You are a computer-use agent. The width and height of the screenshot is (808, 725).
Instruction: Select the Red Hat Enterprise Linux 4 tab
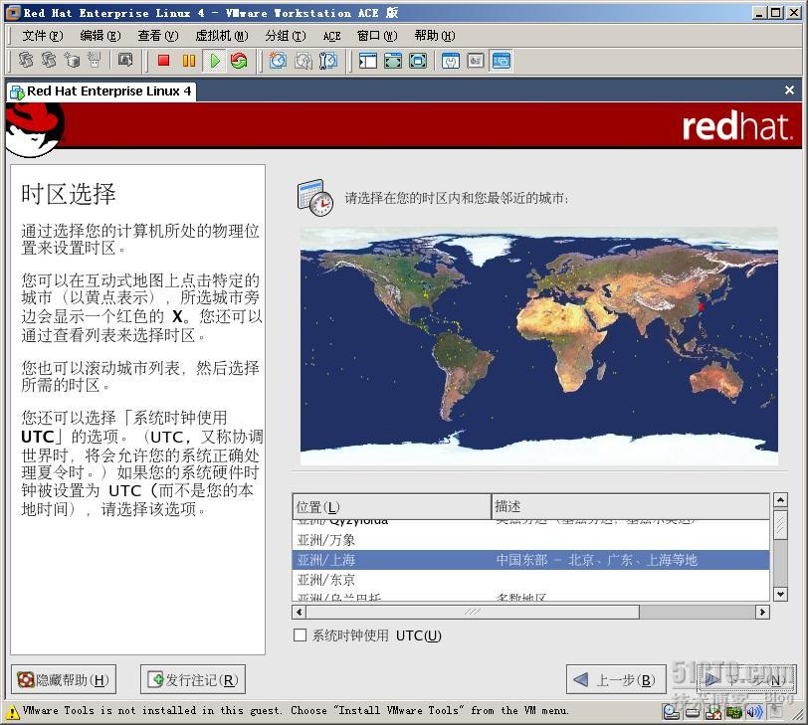(101, 91)
